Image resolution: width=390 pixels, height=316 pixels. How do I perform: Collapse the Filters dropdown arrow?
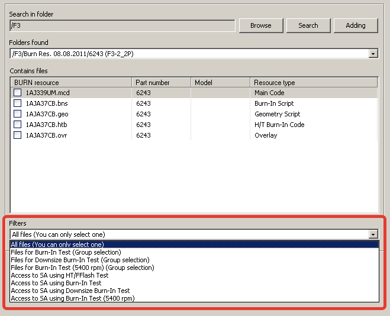tap(373, 234)
